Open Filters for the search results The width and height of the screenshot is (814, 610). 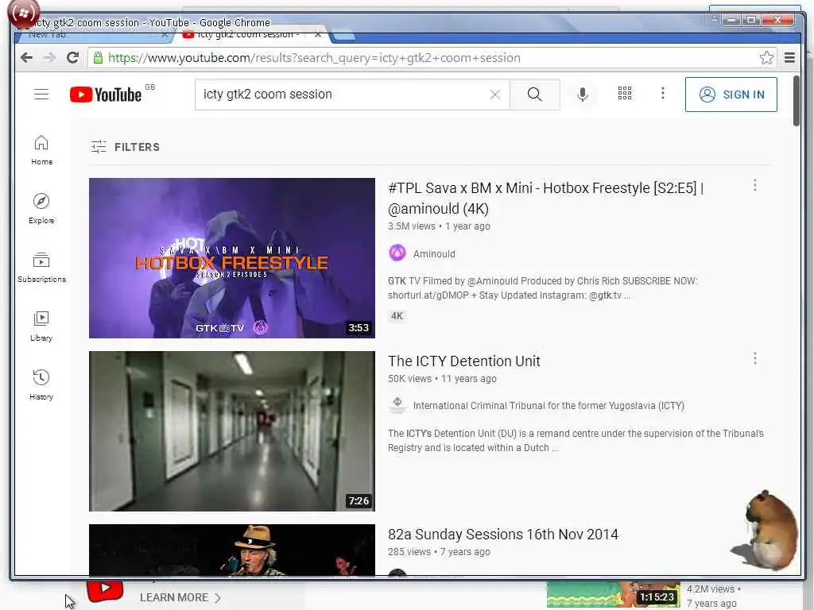tap(125, 147)
